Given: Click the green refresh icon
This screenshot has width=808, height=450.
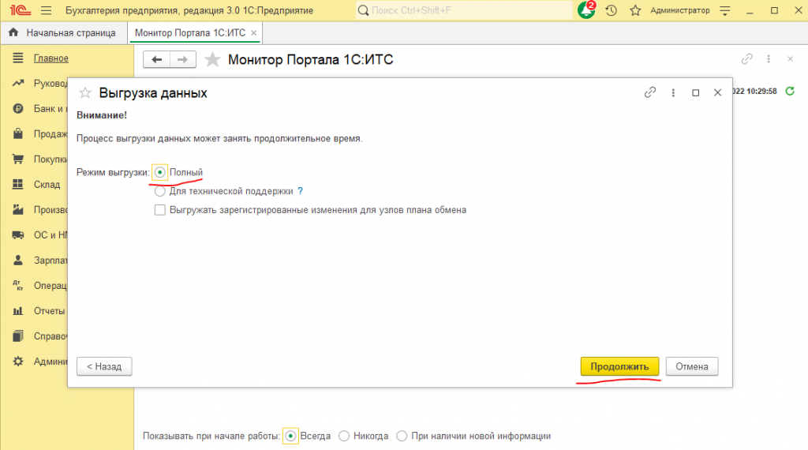Looking at the screenshot, I should tap(790, 92).
